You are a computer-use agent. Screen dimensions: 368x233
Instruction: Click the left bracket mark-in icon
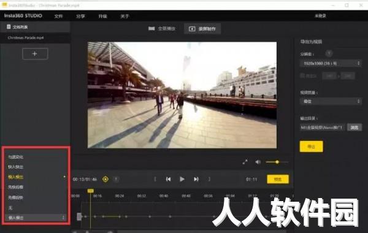coord(155,179)
